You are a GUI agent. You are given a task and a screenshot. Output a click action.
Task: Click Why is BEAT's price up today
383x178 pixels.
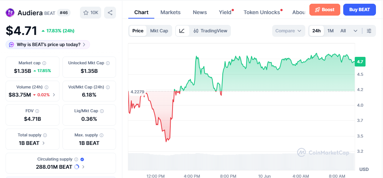[48, 45]
